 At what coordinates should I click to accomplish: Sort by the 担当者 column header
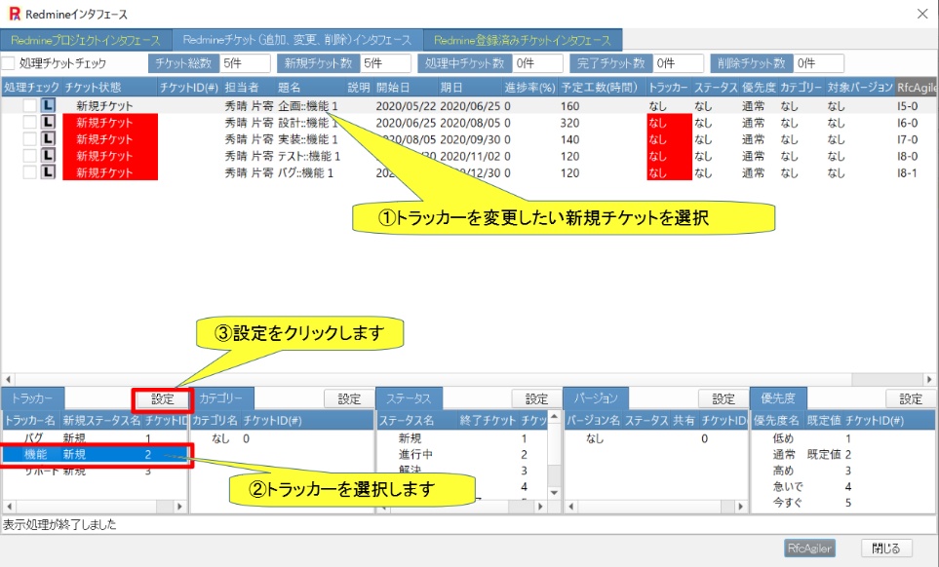(249, 88)
